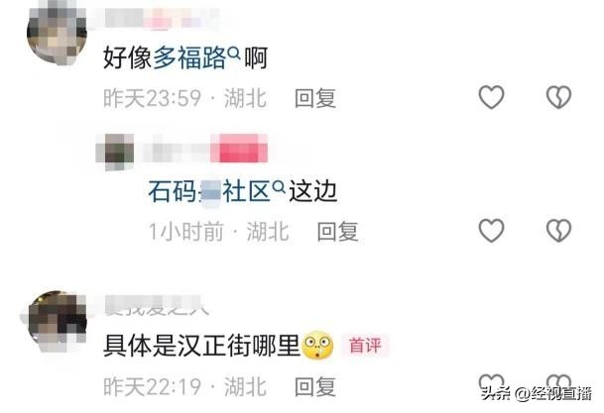
Task: Open the first commenter's pixelated avatar
Action: [57, 33]
